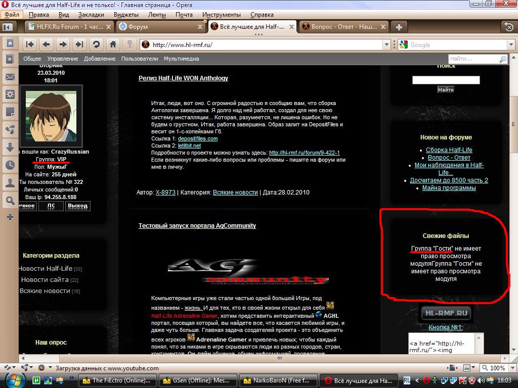Open the Файл menu
The image size is (518, 388).
(x=12, y=15)
